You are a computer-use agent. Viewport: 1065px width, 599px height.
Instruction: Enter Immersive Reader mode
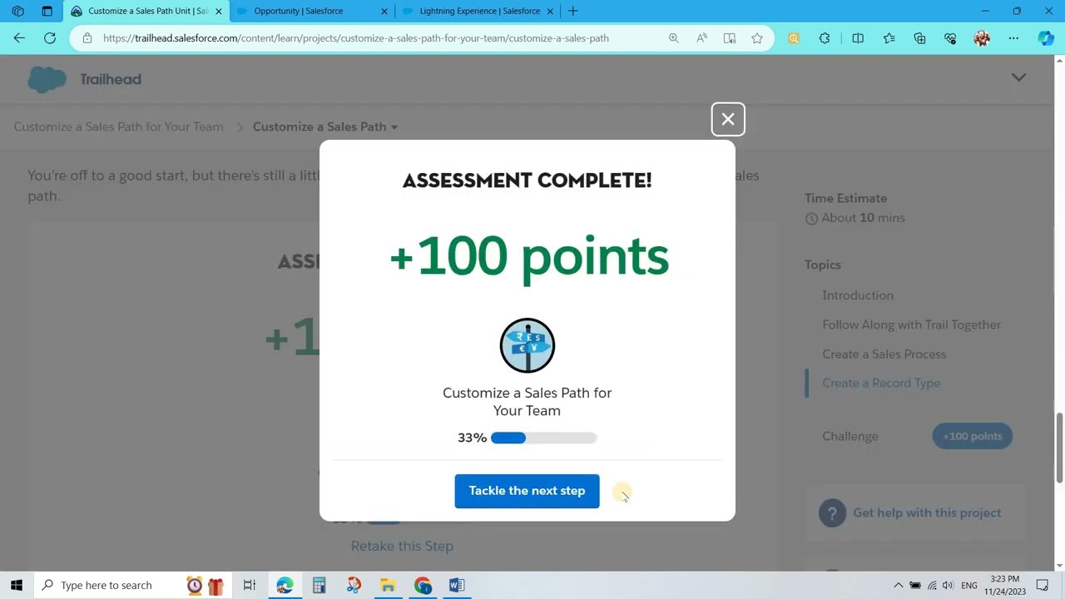tap(730, 38)
